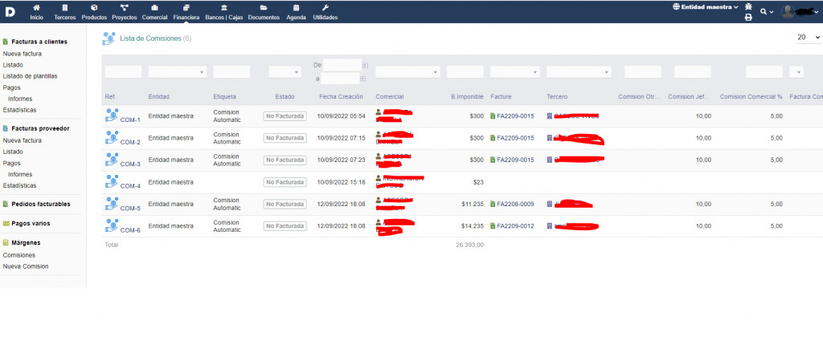Open the Proyectos menu
This screenshot has height=353, width=823.
125,12
